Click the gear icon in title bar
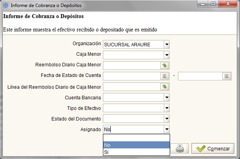240x159 pixels. [x=5, y=5]
